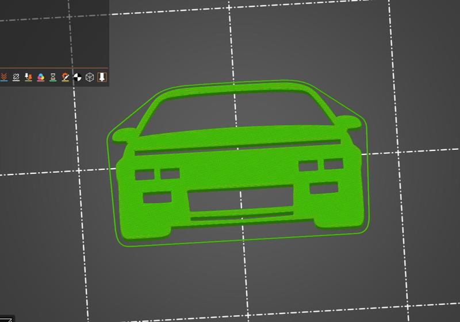This screenshot has width=460, height=322.
Task: Click the white and orange nozzle arrows icon
Action: click(x=28, y=77)
